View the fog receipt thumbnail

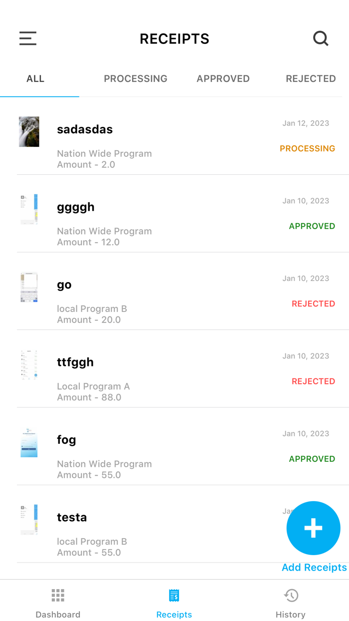coord(29,442)
